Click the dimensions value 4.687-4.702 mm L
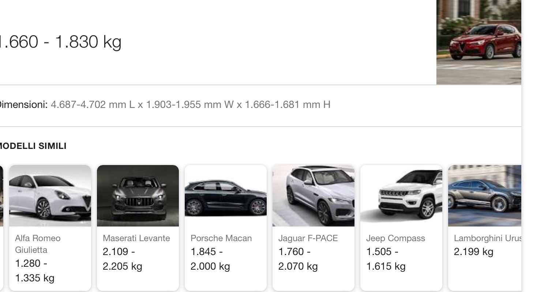Screen dimensions: 533x292 click(x=93, y=105)
